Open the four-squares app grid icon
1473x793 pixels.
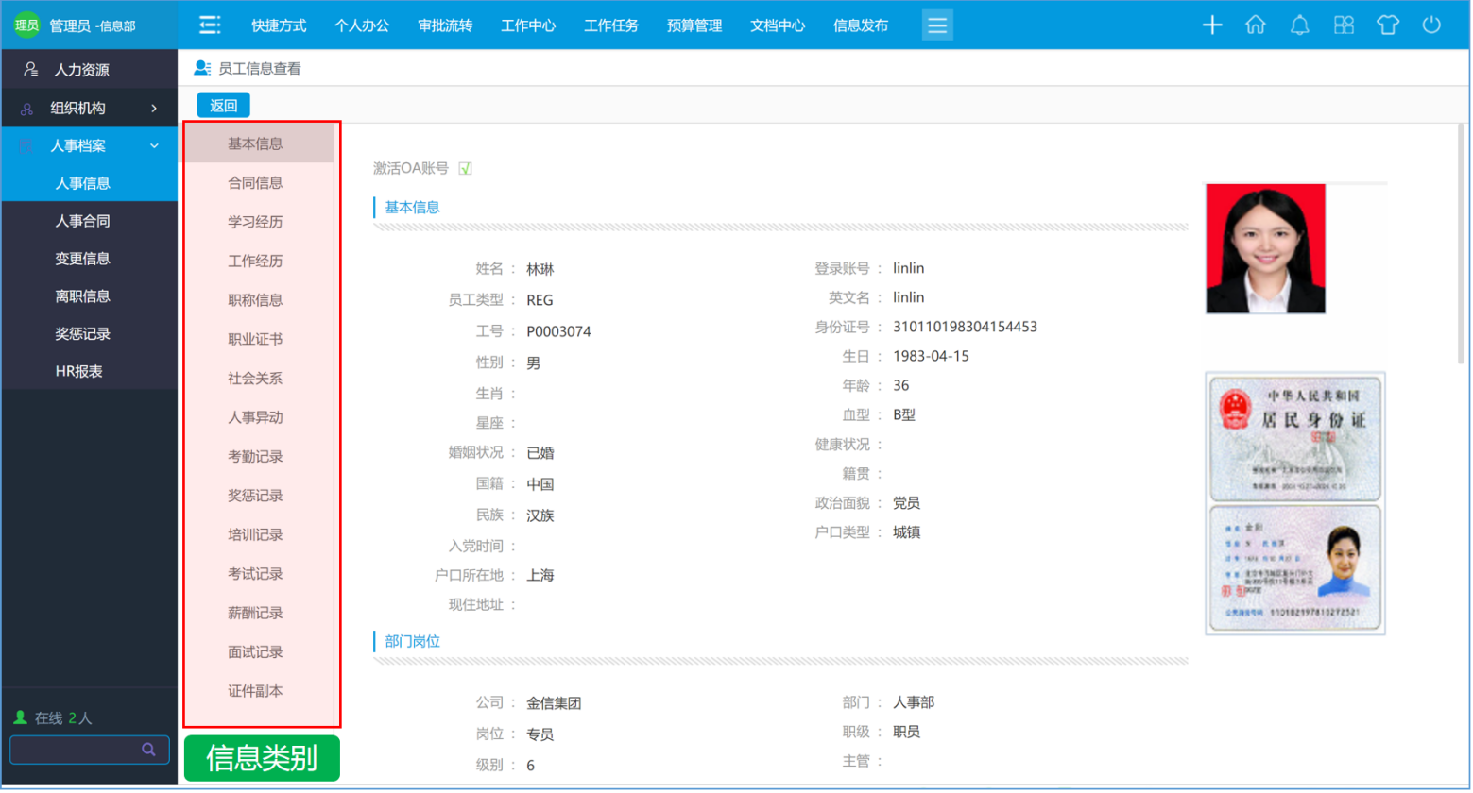point(1343,25)
